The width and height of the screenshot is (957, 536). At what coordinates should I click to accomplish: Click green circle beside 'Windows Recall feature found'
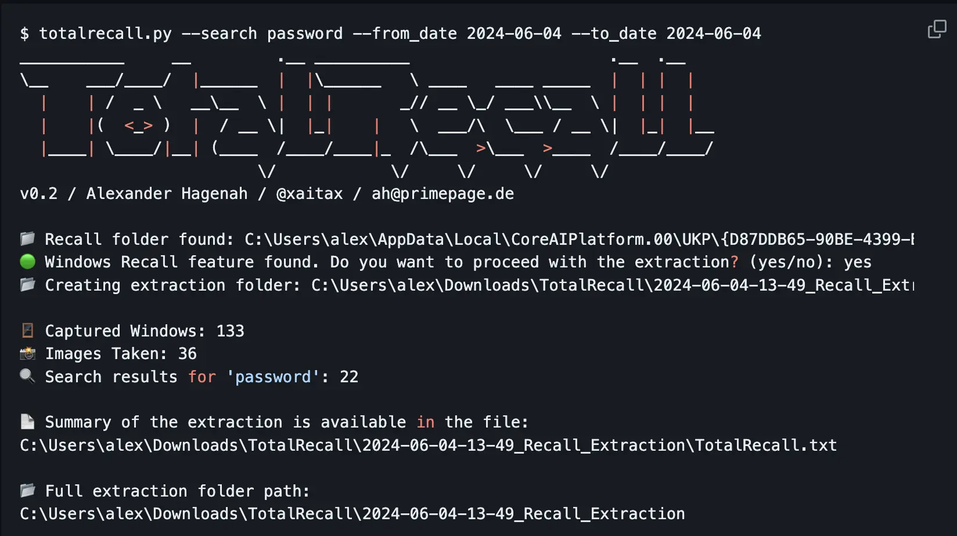pyautogui.click(x=27, y=262)
